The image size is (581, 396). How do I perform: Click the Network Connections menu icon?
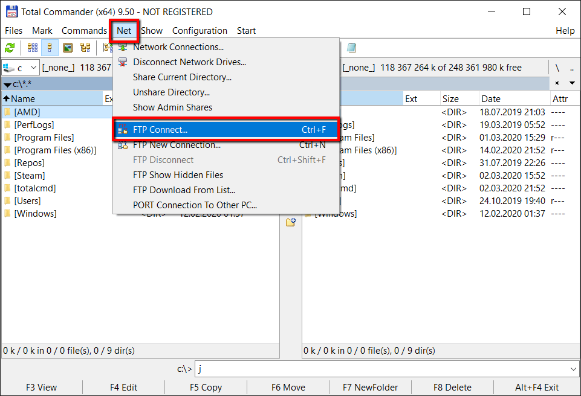click(123, 47)
